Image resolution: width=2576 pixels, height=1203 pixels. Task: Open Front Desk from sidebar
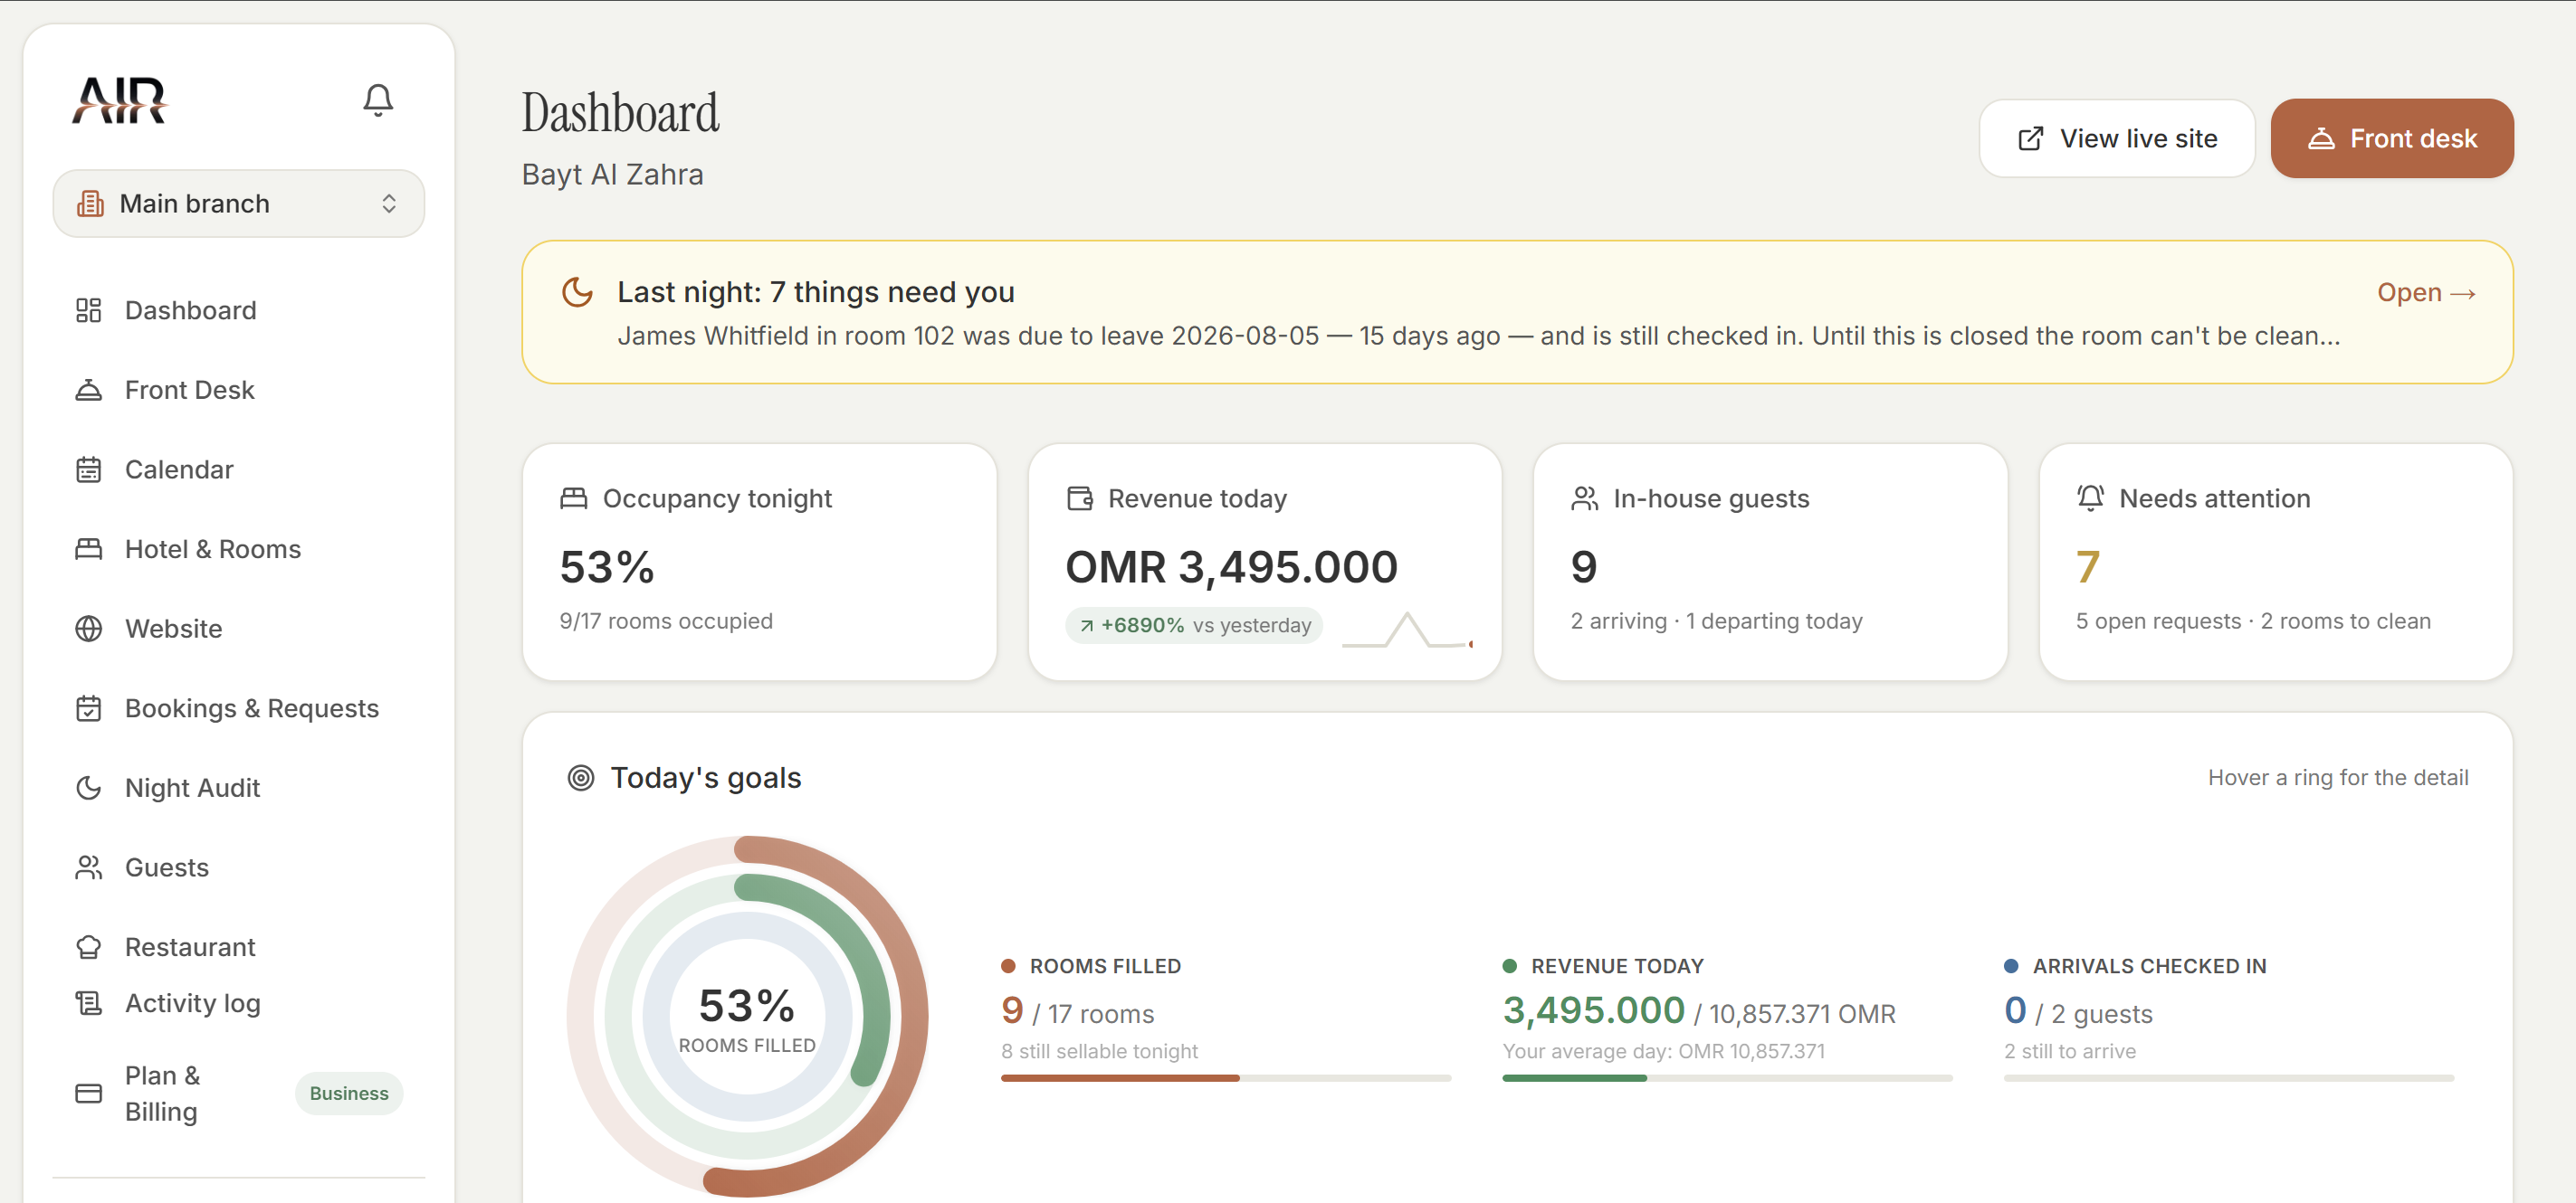pos(239,391)
